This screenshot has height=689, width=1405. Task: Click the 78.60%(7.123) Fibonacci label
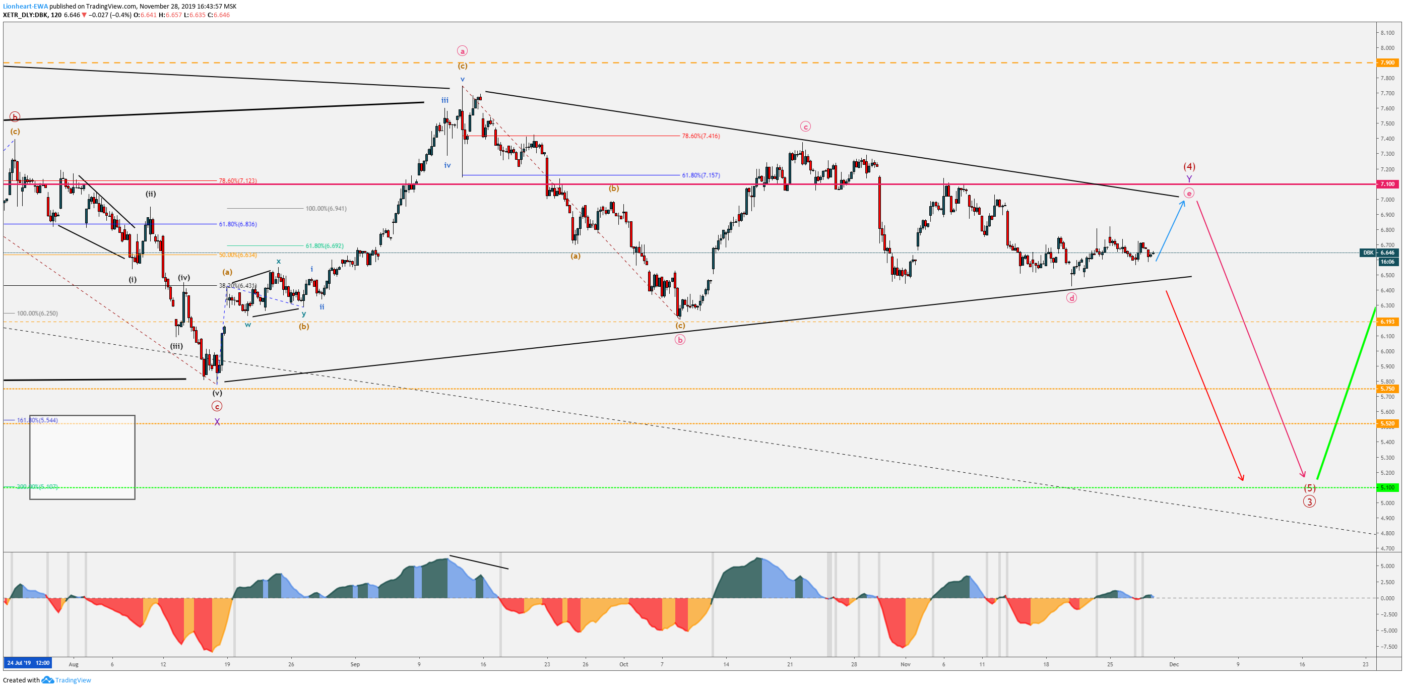pyautogui.click(x=237, y=180)
